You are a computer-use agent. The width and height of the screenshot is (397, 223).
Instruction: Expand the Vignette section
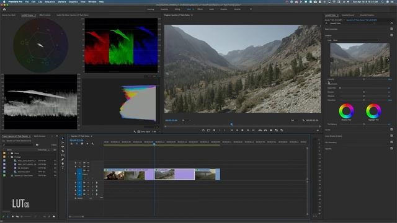(328, 149)
